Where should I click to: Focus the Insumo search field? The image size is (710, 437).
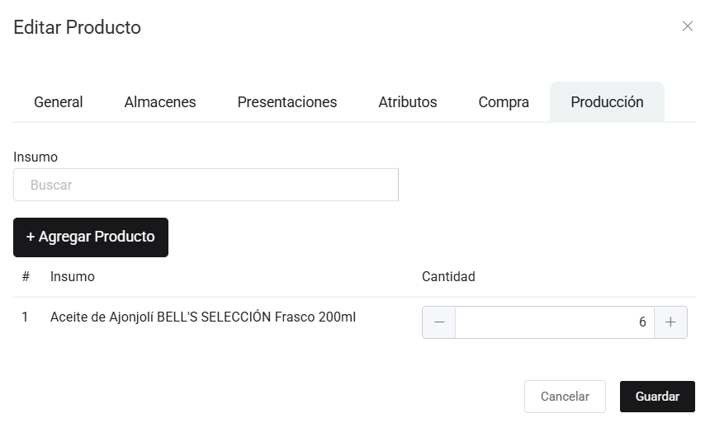206,185
